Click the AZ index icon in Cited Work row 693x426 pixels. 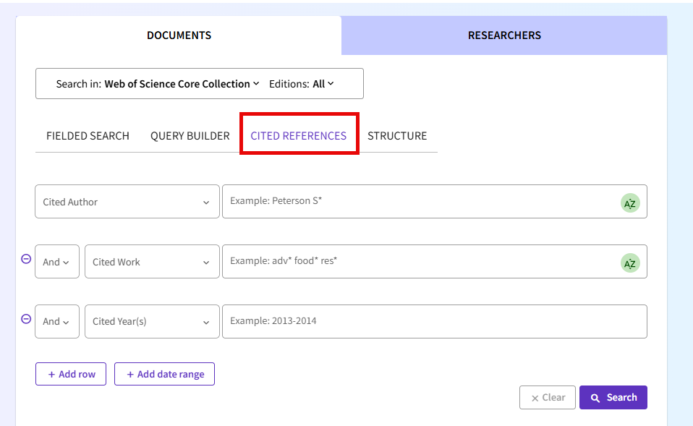click(629, 263)
